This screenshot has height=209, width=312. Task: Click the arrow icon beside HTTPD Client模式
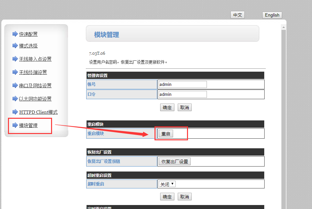pyautogui.click(x=15, y=112)
